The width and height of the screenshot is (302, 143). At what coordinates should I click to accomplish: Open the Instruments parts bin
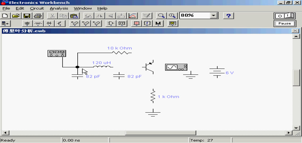coord(173,24)
